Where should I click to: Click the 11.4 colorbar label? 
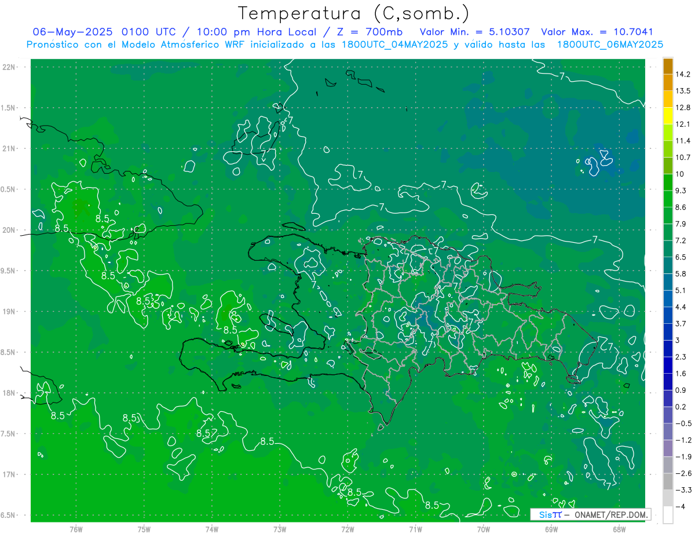tap(683, 141)
